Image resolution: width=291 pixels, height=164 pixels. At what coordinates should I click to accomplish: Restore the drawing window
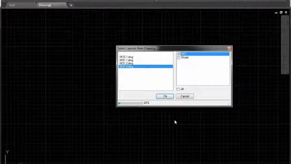click(281, 12)
